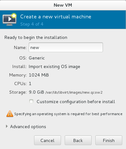Click the 'Name:' label
This screenshot has width=126, height=149.
[20, 47]
